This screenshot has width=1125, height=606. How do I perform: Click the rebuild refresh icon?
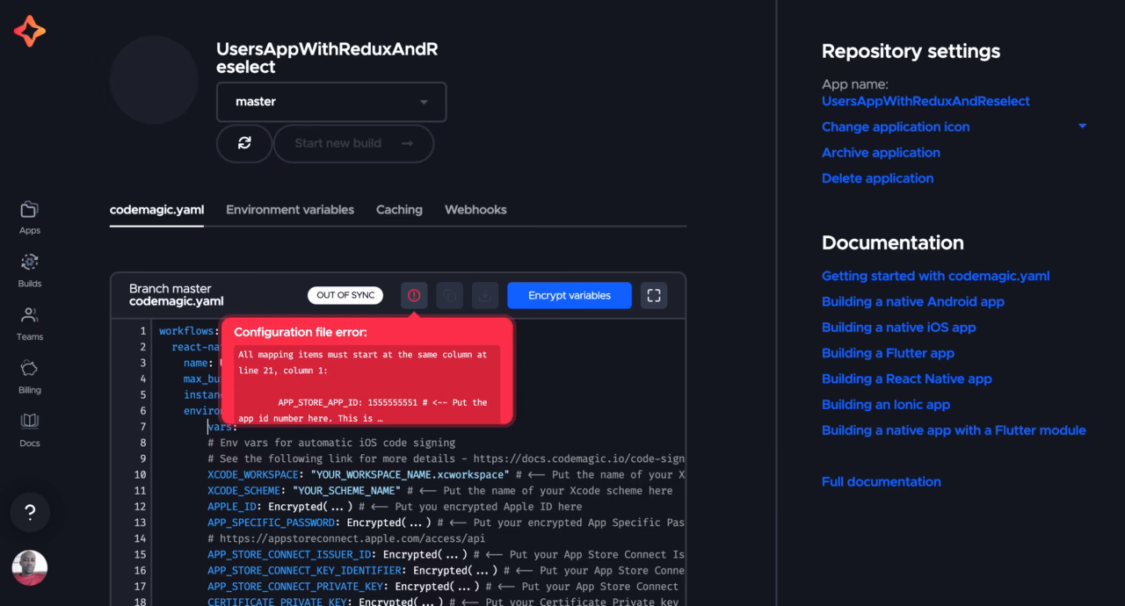click(x=244, y=143)
